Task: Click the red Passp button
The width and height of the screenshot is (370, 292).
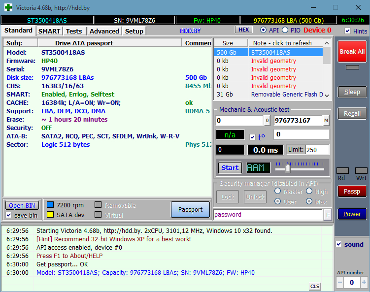Action: coord(352,191)
